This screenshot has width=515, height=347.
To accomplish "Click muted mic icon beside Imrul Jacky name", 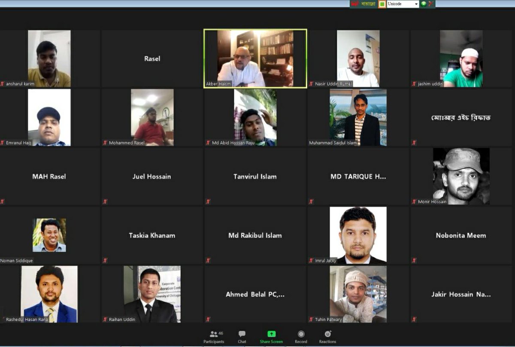I will tap(311, 260).
